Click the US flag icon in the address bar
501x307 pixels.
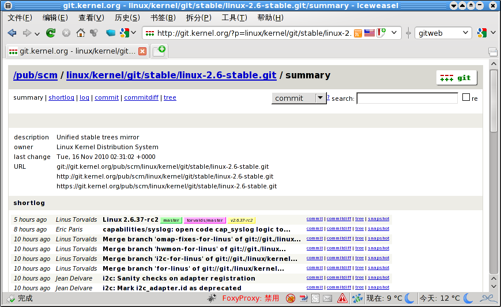tap(370, 33)
